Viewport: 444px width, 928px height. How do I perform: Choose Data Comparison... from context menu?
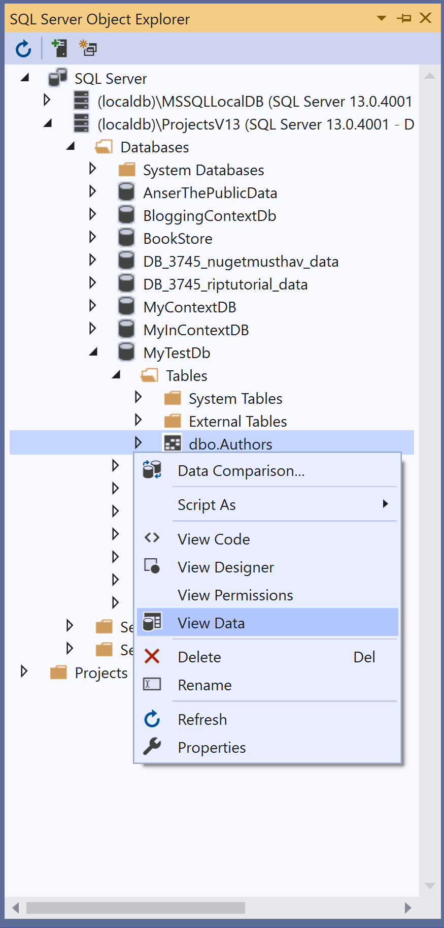tap(267, 470)
